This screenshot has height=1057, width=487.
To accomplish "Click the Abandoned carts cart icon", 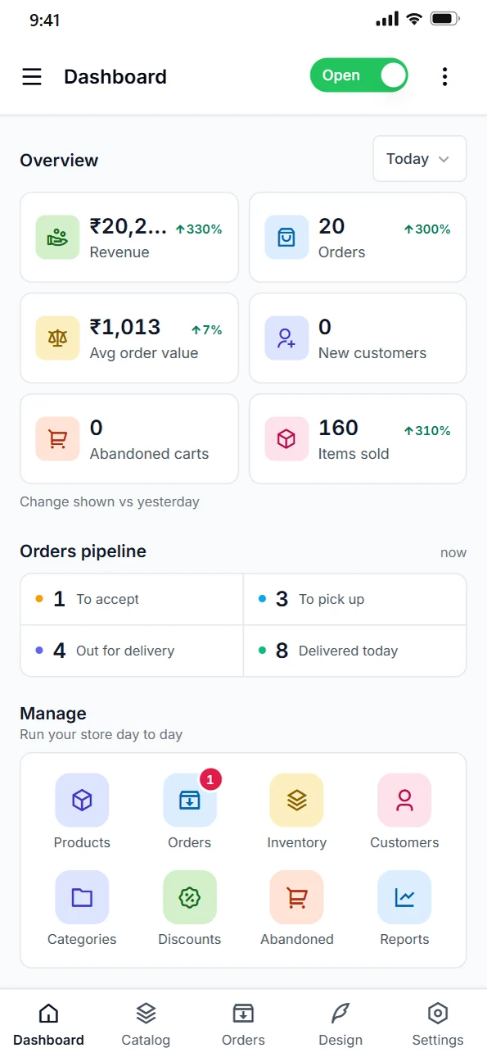I will pos(57,439).
